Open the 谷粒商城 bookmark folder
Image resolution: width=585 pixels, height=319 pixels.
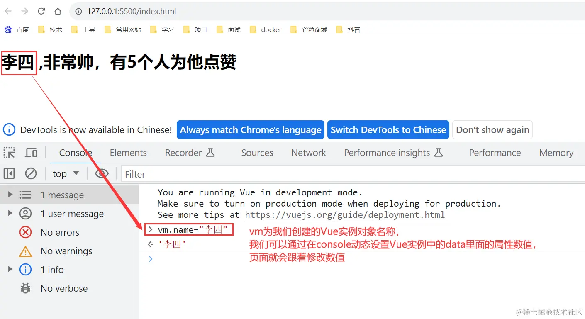(x=309, y=29)
